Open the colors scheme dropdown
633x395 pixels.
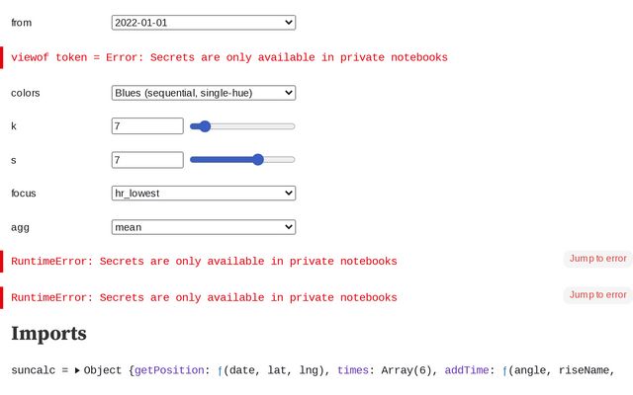[x=204, y=93]
